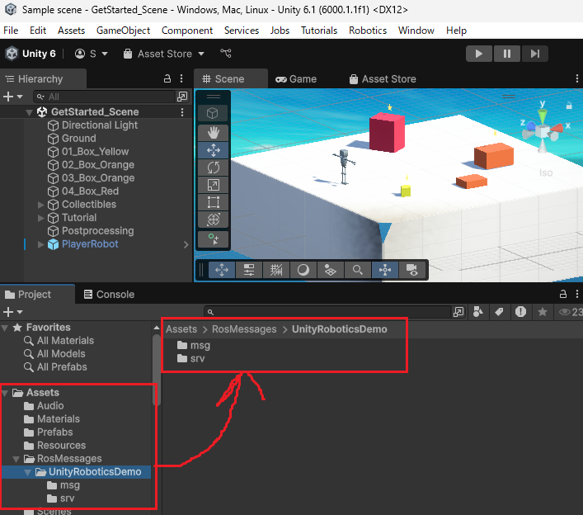Open the GameObject menu
The height and width of the screenshot is (515, 583).
123,31
